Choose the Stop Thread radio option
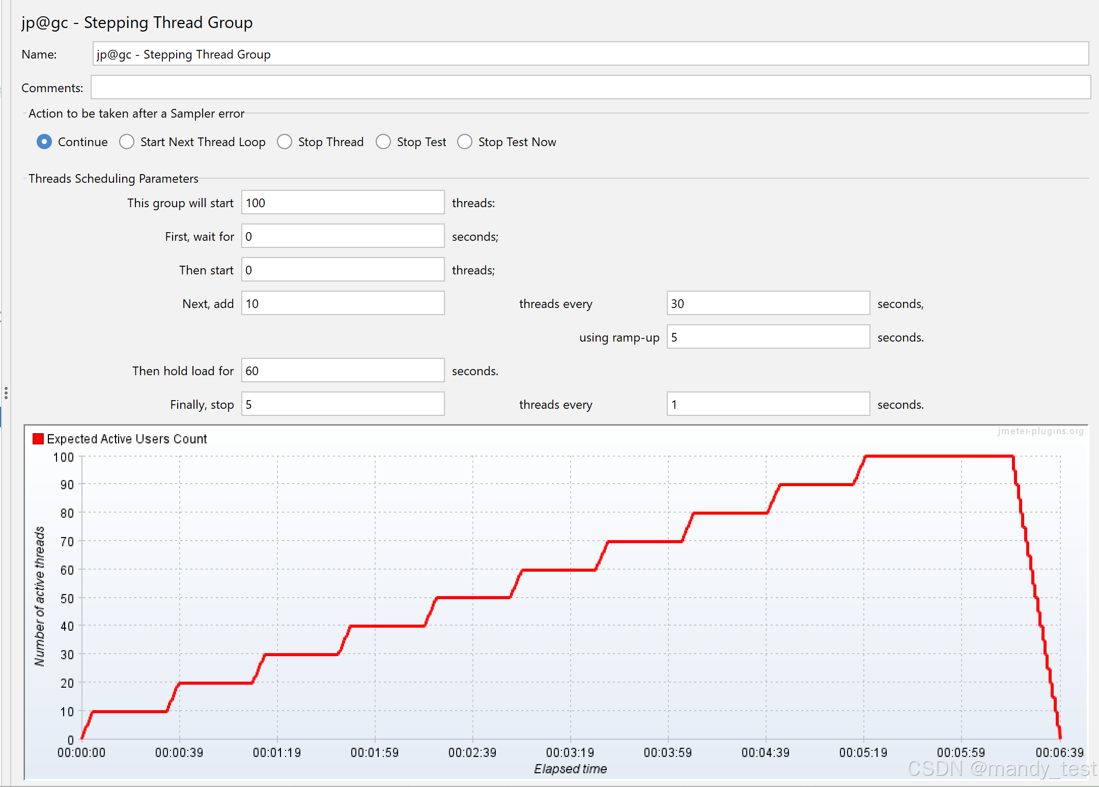The height and width of the screenshot is (787, 1099). pos(285,142)
